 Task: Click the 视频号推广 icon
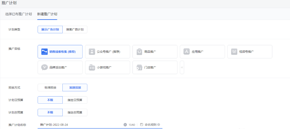[234, 52]
